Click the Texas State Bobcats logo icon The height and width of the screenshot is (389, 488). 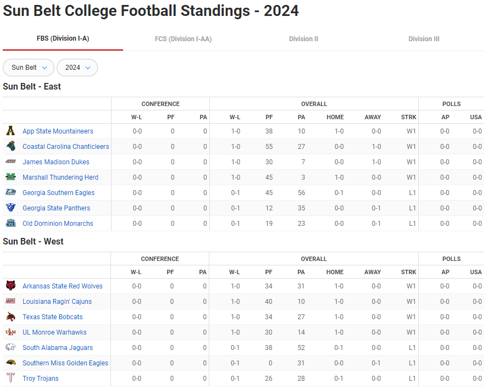tap(10, 317)
